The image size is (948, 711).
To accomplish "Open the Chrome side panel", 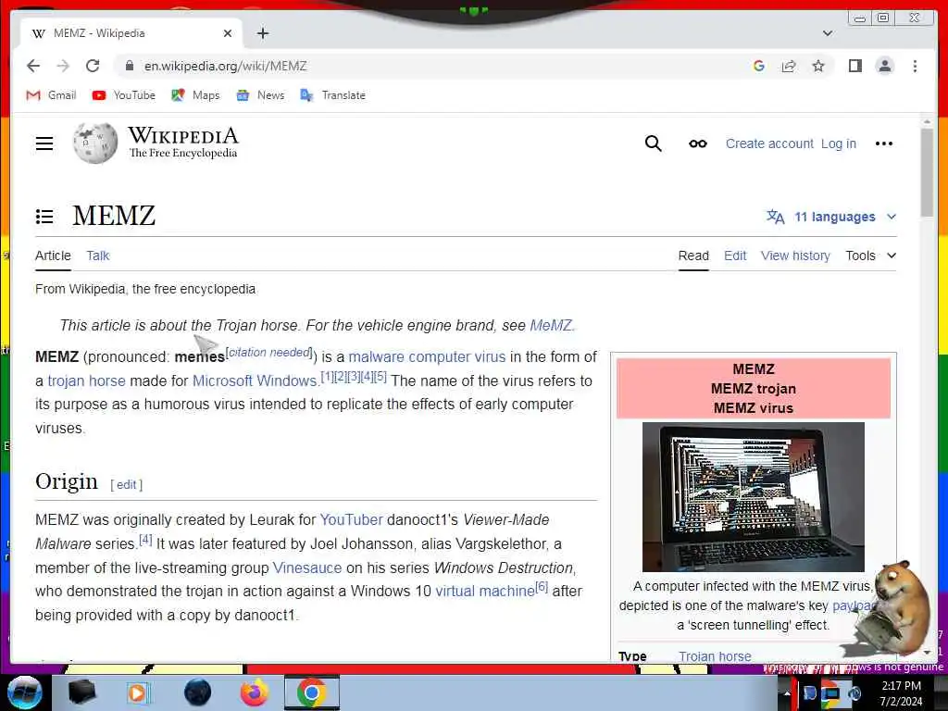I will (x=854, y=66).
